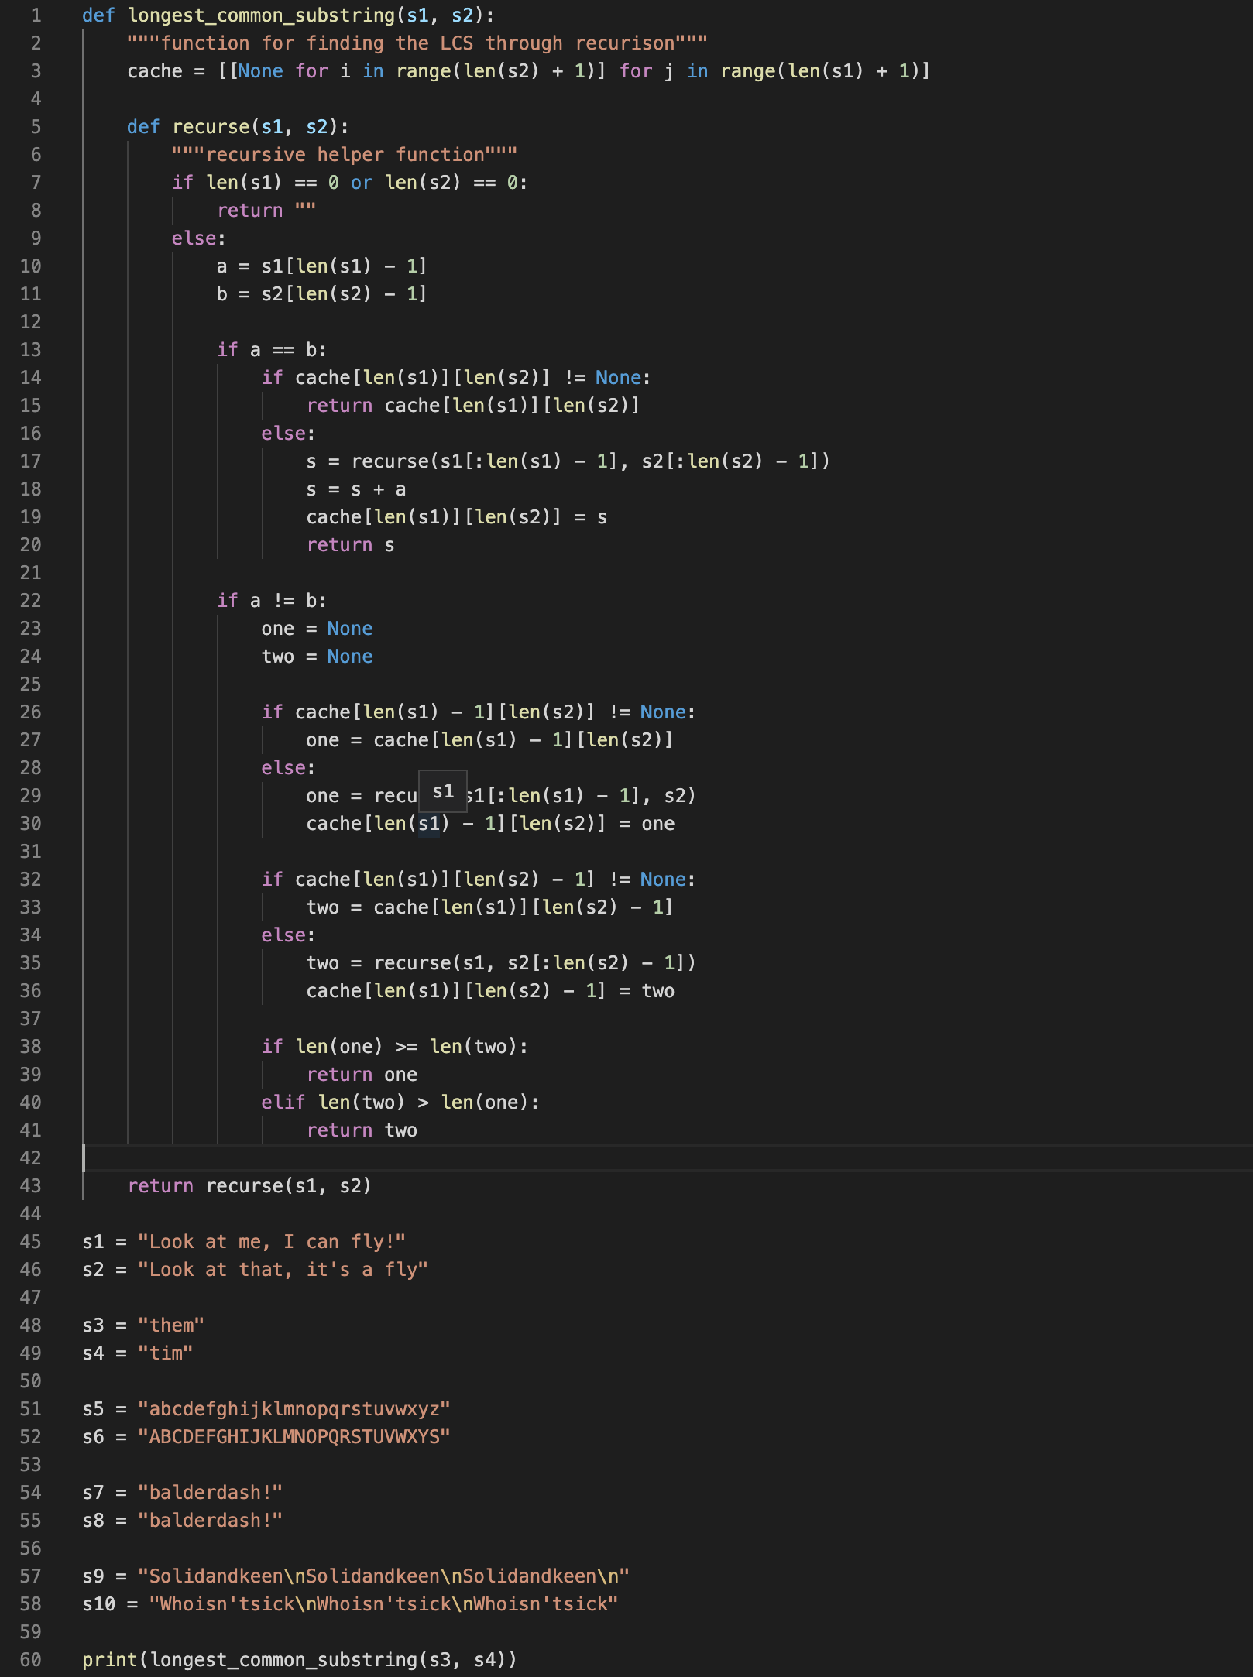1253x1677 pixels.
Task: Click the s5 variable name on line 51
Action: click(94, 1409)
